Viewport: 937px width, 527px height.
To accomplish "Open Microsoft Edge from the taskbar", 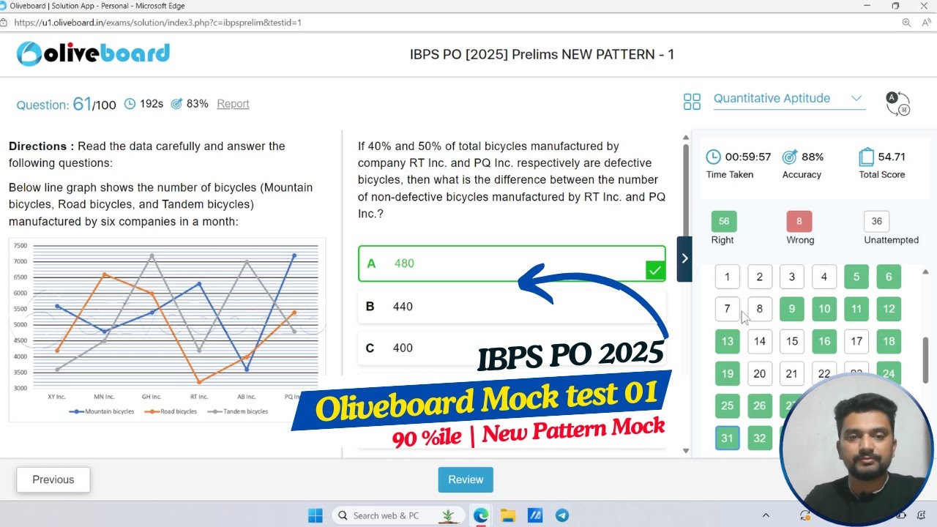I will pos(481,515).
